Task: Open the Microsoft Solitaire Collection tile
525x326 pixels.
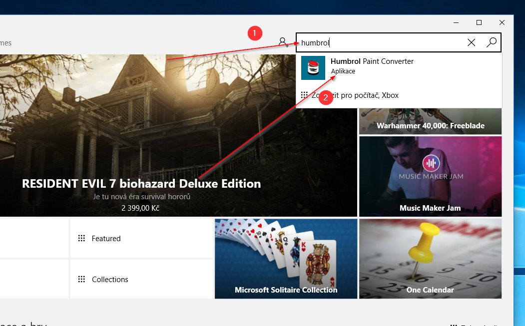Action: coord(286,259)
